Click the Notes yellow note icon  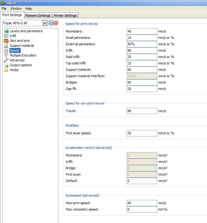(6, 70)
